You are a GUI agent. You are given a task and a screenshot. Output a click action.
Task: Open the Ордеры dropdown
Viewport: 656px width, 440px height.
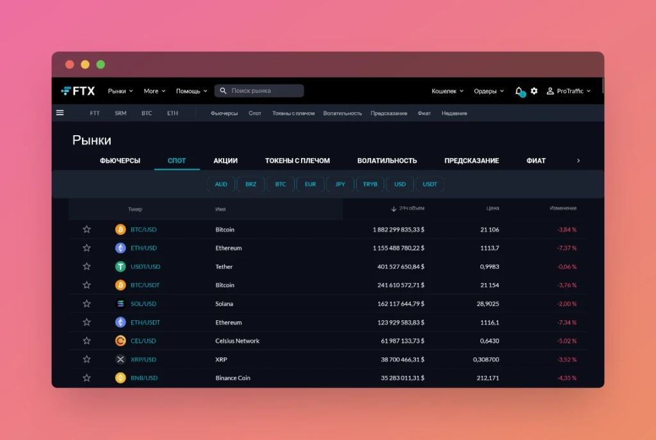pos(489,91)
